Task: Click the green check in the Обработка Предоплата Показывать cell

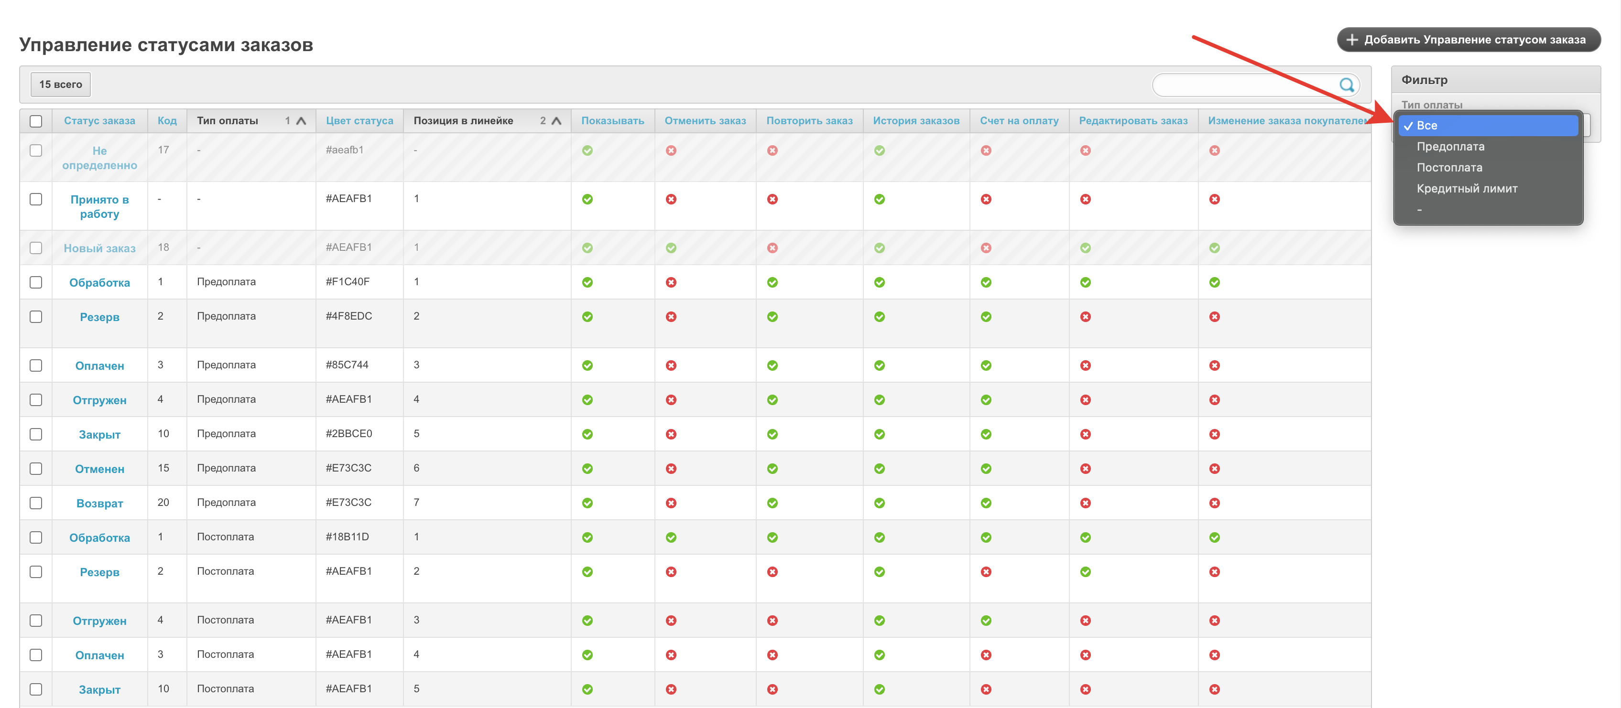Action: pos(587,282)
